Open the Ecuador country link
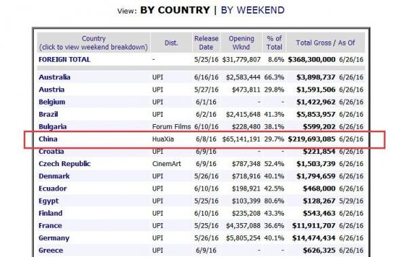Image resolution: width=414 pixels, height=257 pixels. [52, 189]
